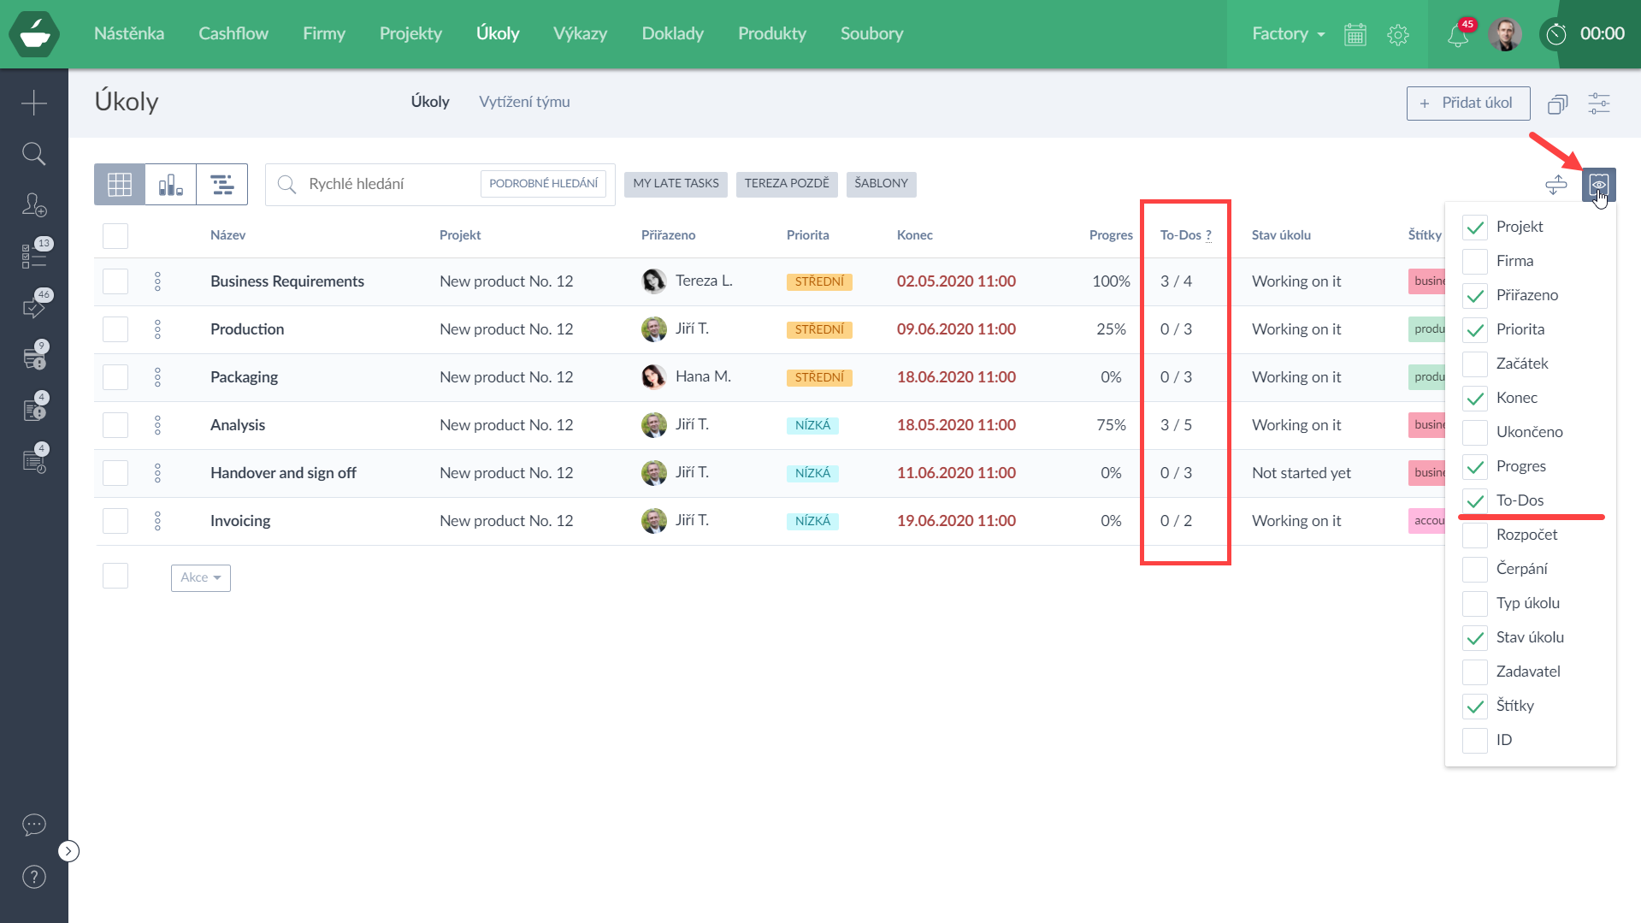This screenshot has width=1641, height=923.
Task: Open the Projekty menu item
Action: click(x=410, y=34)
